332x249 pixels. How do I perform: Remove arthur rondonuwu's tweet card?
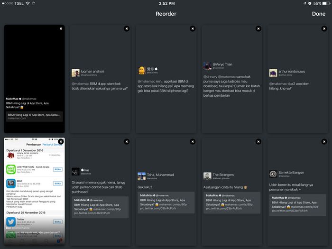324,28
